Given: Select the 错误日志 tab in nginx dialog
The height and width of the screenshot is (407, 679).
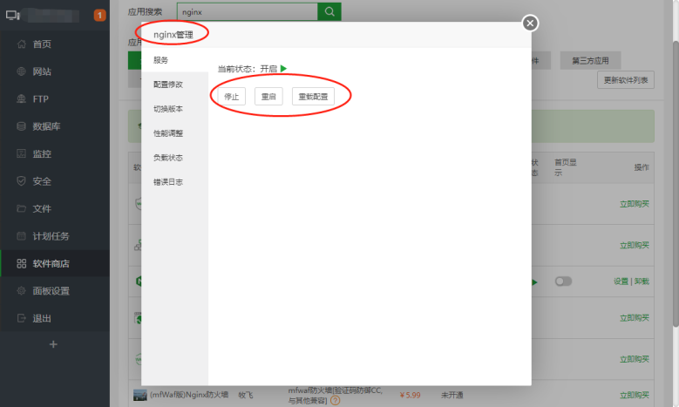Looking at the screenshot, I should (x=174, y=182).
